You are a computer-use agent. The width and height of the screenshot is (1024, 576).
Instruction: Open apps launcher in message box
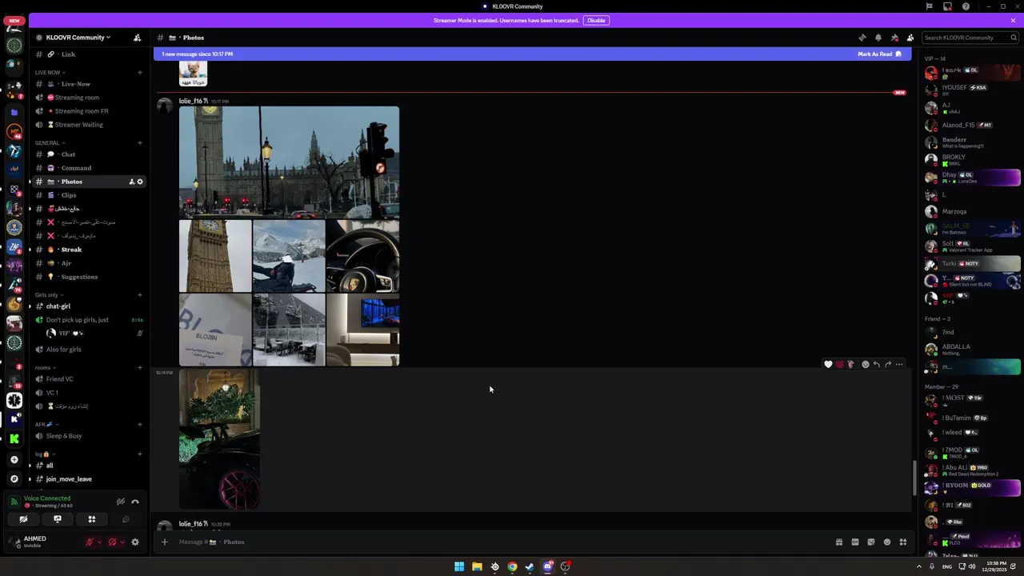pos(903,542)
